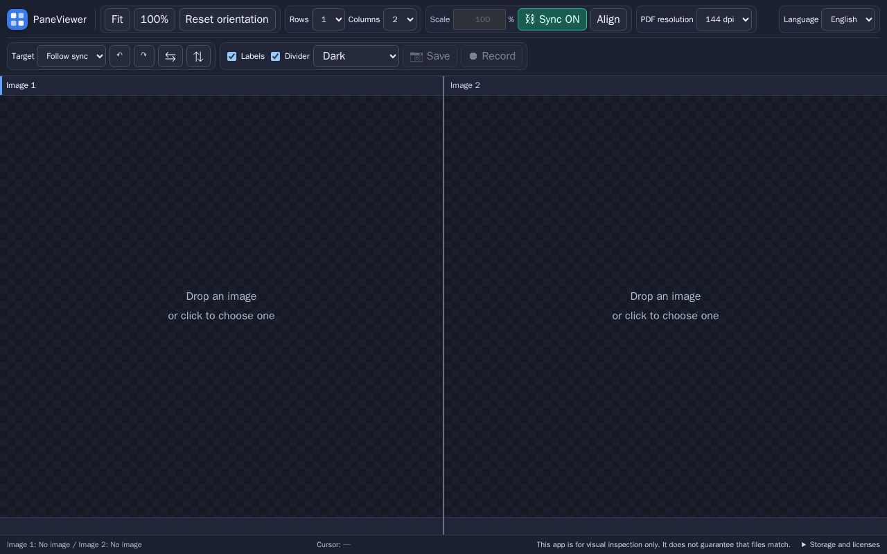The image size is (887, 554).
Task: Open the Rows dropdown
Action: (x=328, y=19)
